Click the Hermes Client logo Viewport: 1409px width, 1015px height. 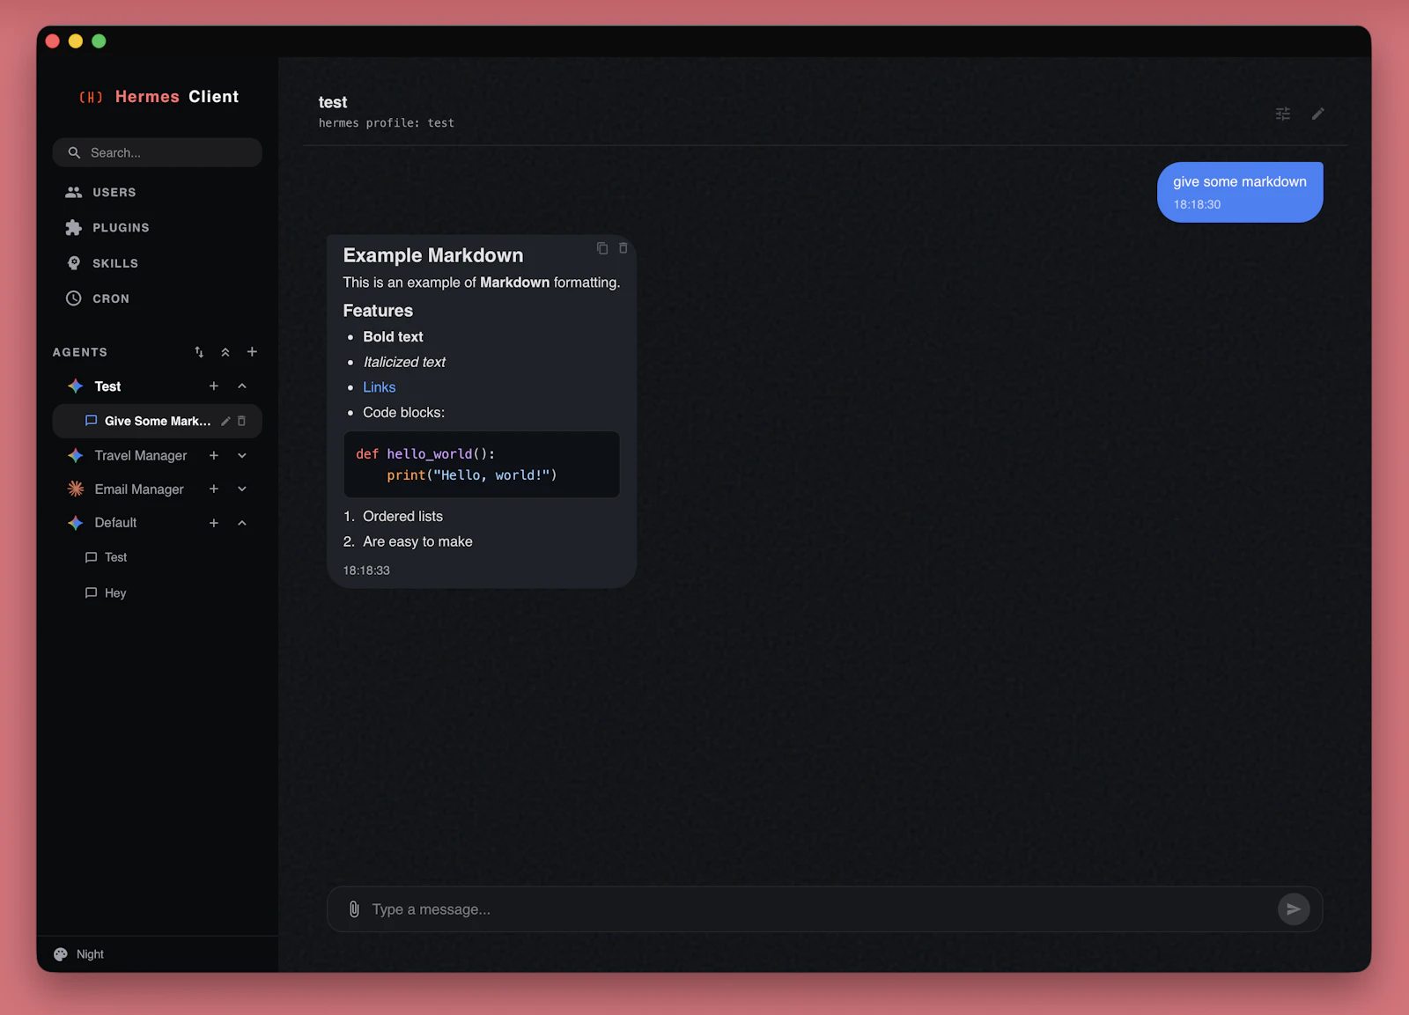pyautogui.click(x=159, y=97)
